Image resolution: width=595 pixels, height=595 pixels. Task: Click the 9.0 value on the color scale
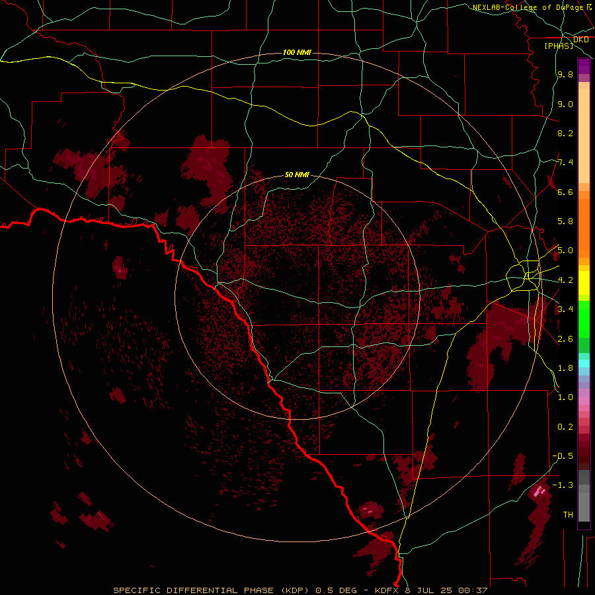pyautogui.click(x=565, y=104)
